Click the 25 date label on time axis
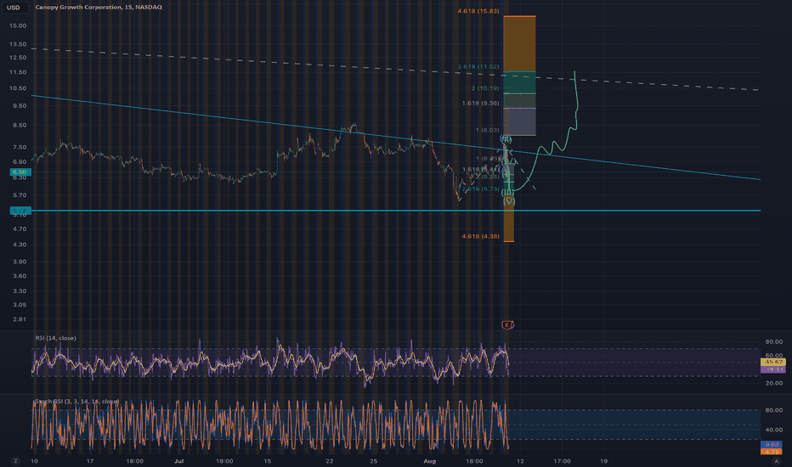The height and width of the screenshot is (467, 792). tap(373, 461)
